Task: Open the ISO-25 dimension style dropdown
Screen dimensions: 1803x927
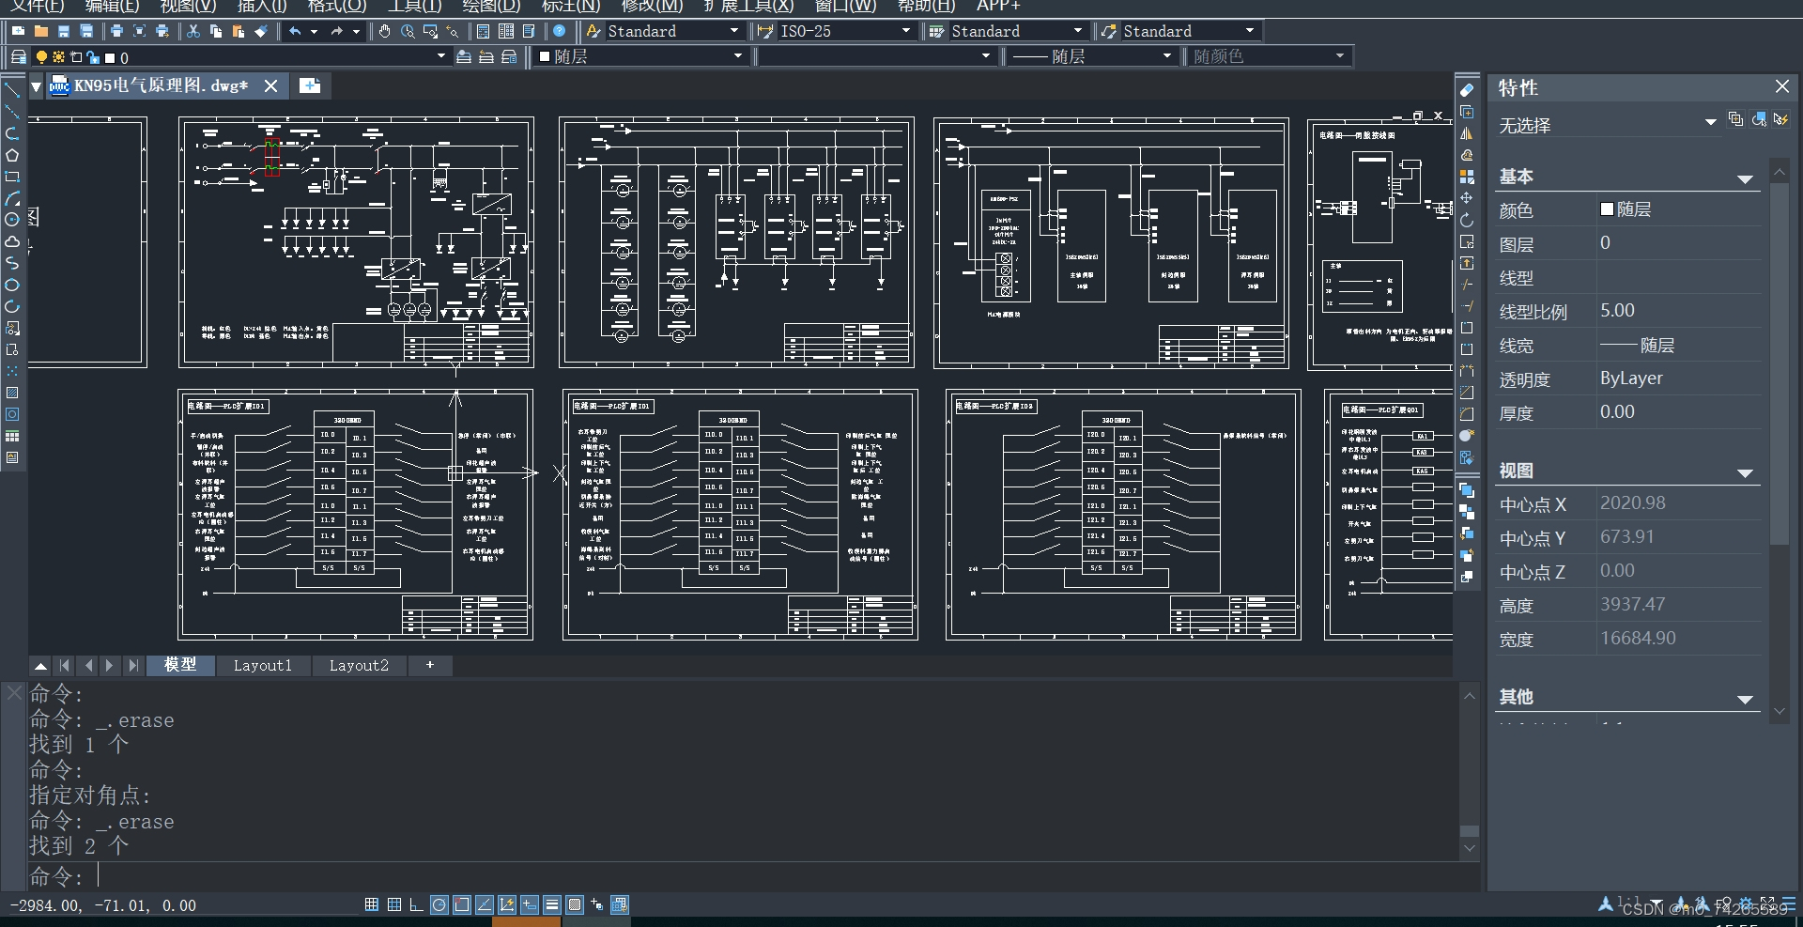Action: 906,31
